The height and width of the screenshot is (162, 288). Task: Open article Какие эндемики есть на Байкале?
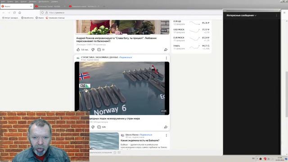point(140,140)
